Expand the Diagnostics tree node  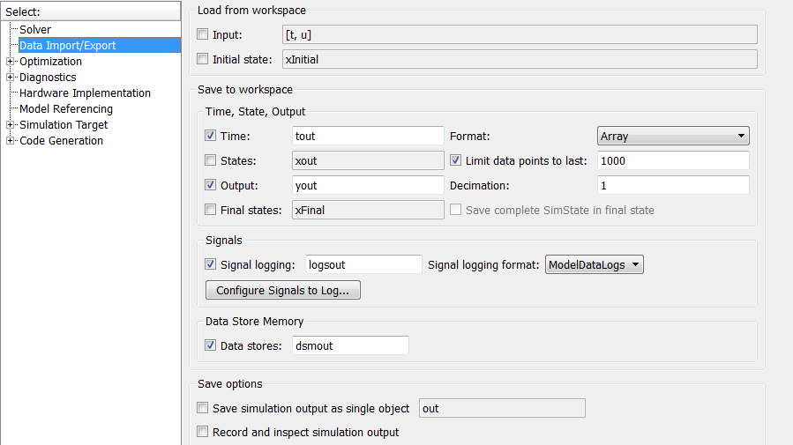coord(11,78)
